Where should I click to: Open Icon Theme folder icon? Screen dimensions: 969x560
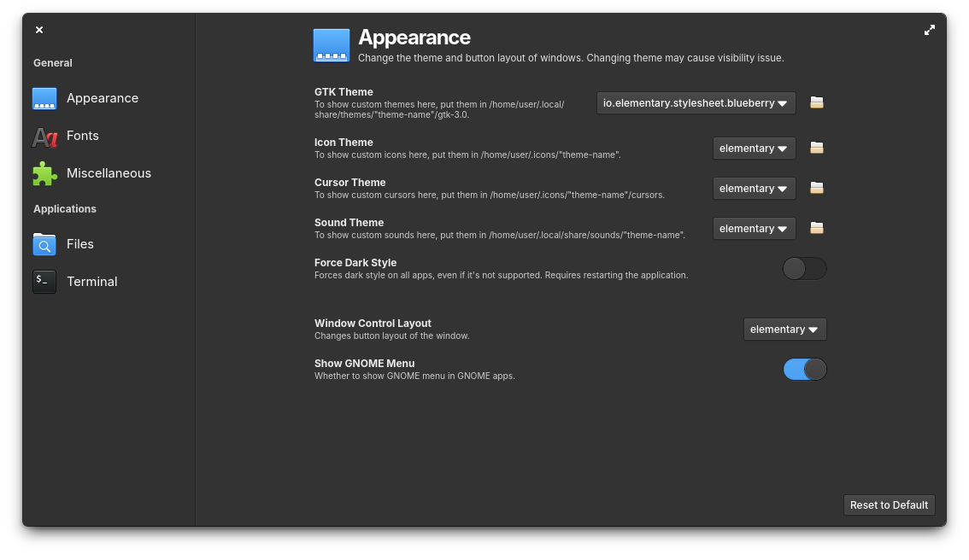tap(817, 148)
